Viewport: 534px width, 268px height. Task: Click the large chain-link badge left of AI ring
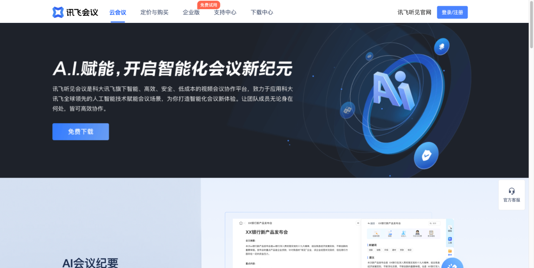347,110
